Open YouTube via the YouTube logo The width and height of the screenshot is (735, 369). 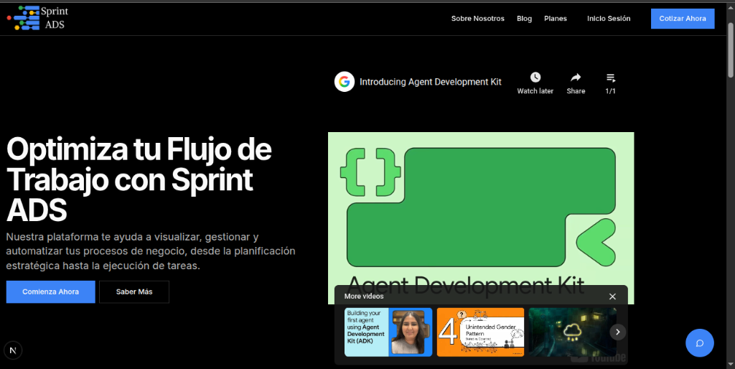coord(599,358)
